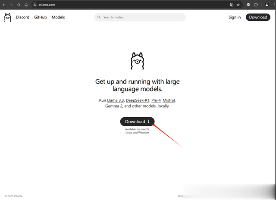The width and height of the screenshot is (276, 200).
Task: Open the DeepSeek-R1 model link
Action: [138, 100]
